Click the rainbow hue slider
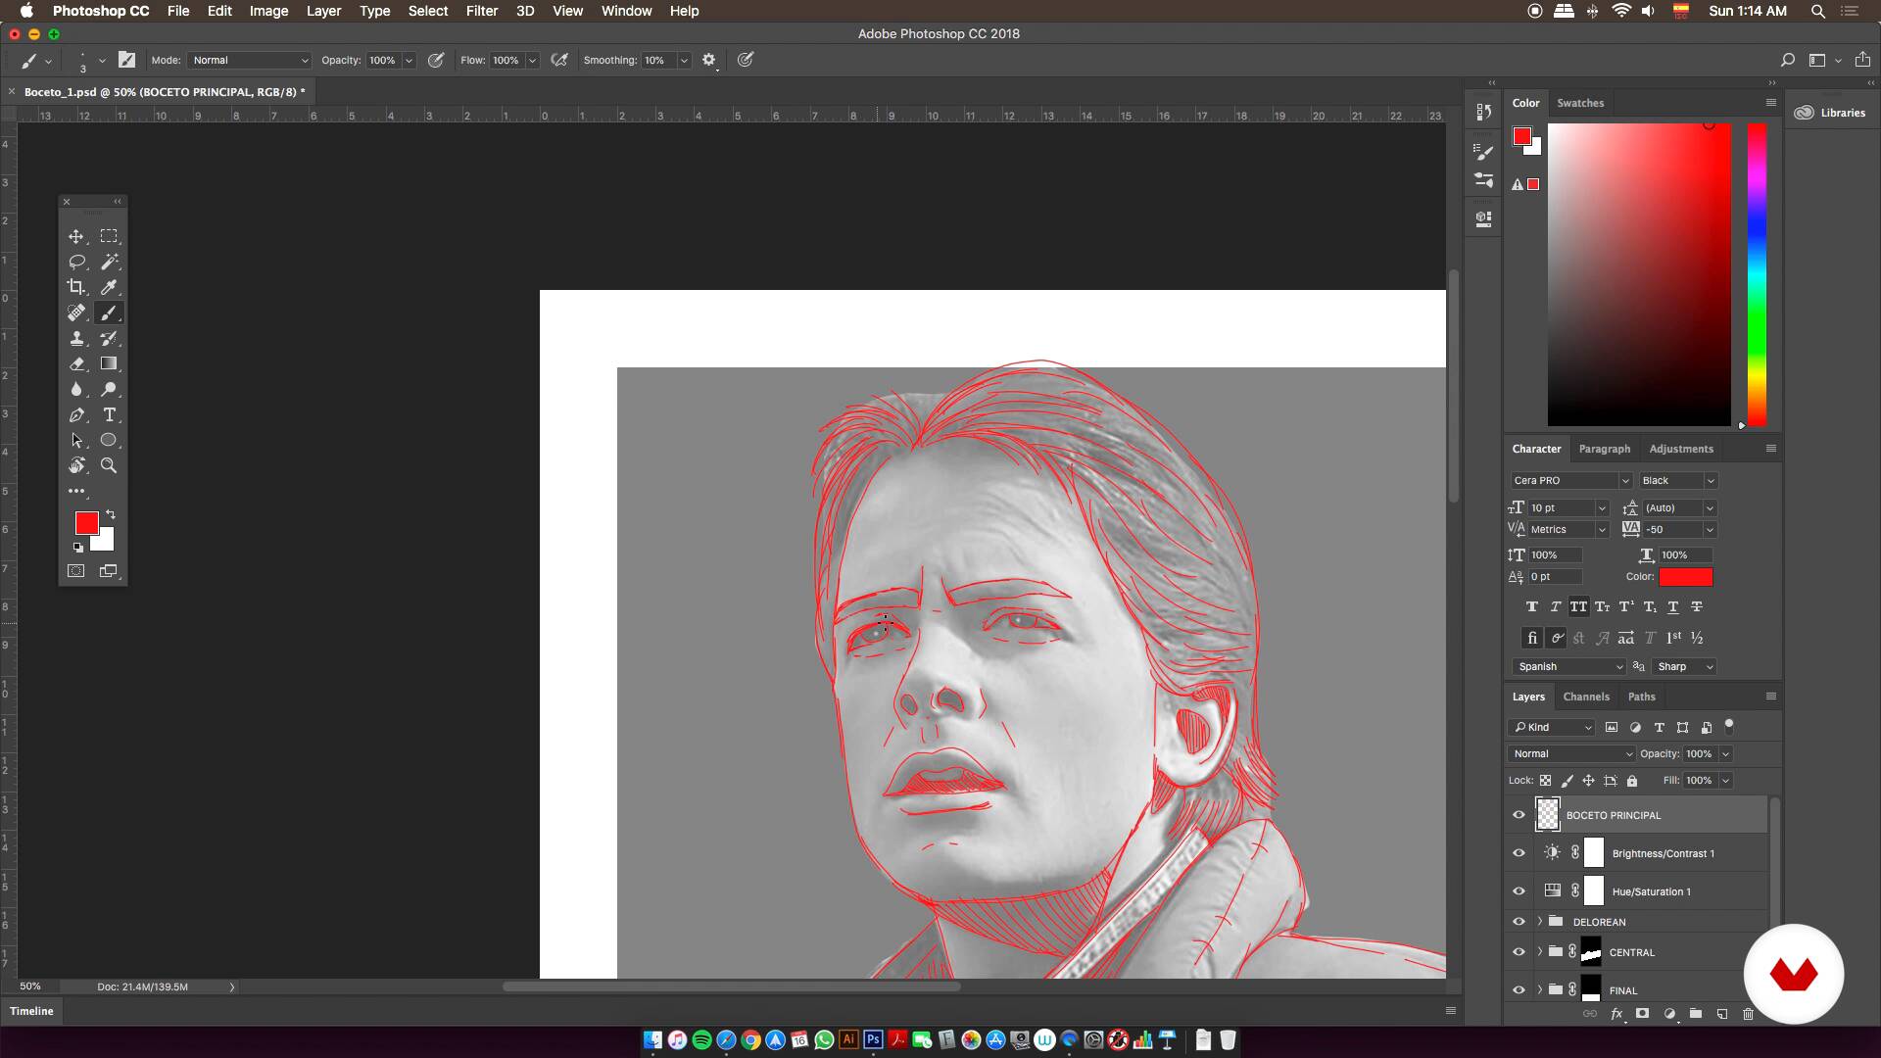Image resolution: width=1881 pixels, height=1058 pixels. [x=1758, y=274]
